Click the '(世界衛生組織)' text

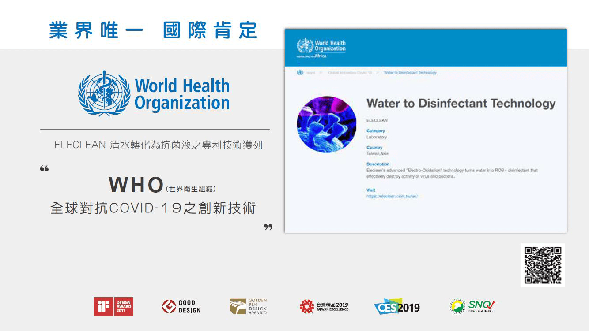coord(192,189)
